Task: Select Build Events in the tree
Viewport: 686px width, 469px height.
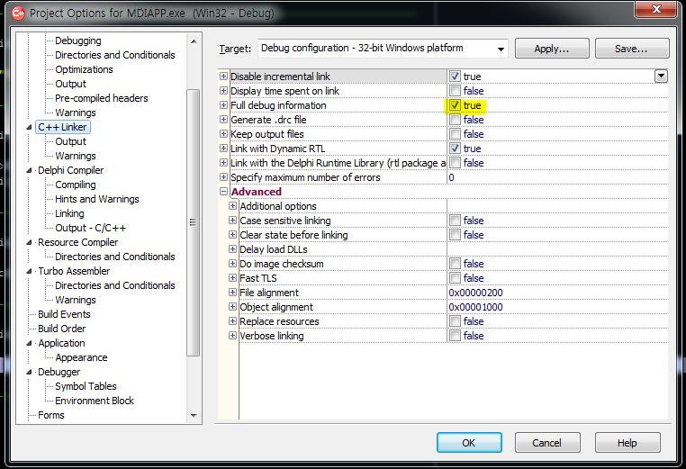Action: (x=64, y=314)
